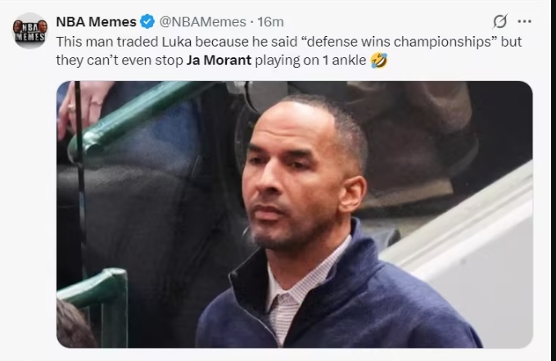556x361 pixels.
Task: Open the attached photo of the man
Action: [295, 213]
